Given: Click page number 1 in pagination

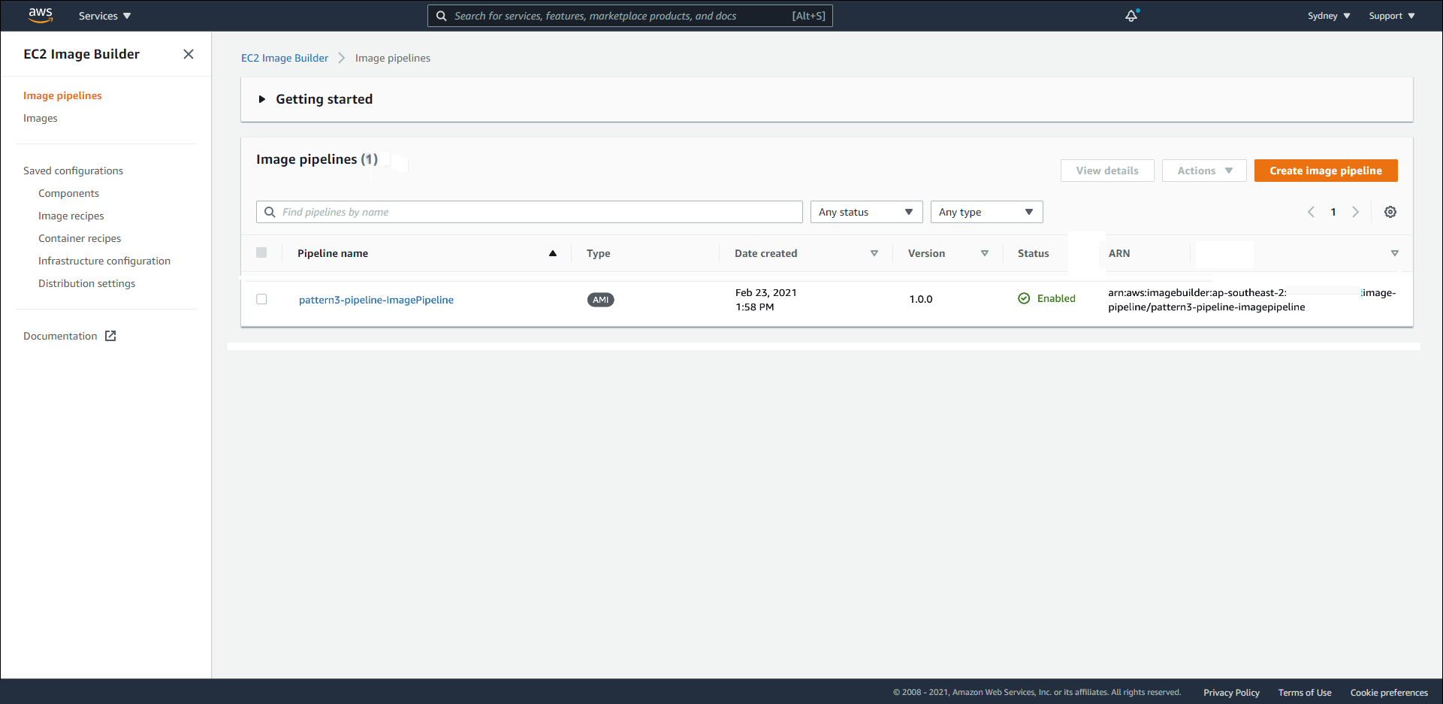Looking at the screenshot, I should click(x=1333, y=212).
